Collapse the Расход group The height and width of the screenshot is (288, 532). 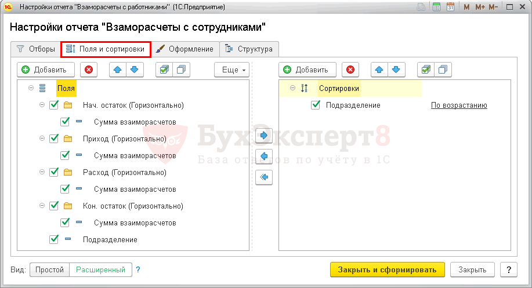(42, 172)
